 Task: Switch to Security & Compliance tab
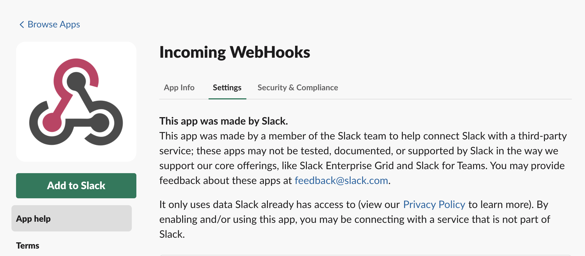pos(298,87)
